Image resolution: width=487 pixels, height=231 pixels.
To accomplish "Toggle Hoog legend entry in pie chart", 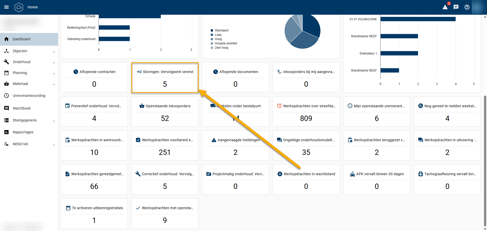I will (x=218, y=39).
